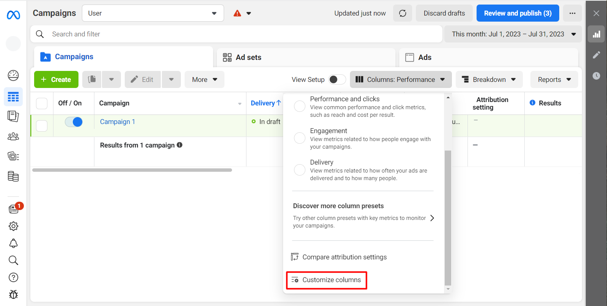
Task: Close the right side panel with X
Action: point(596,13)
